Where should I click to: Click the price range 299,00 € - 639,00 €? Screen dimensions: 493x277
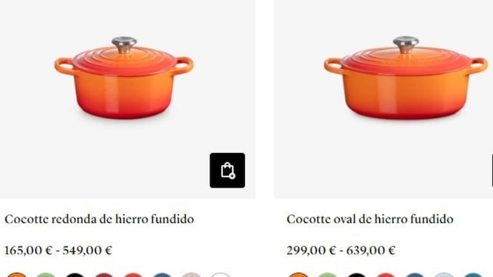(x=341, y=251)
